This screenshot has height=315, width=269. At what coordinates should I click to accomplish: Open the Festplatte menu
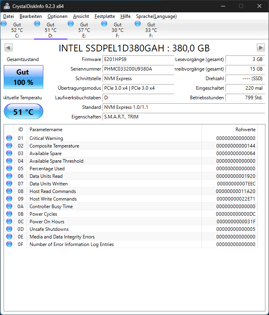pos(105,16)
